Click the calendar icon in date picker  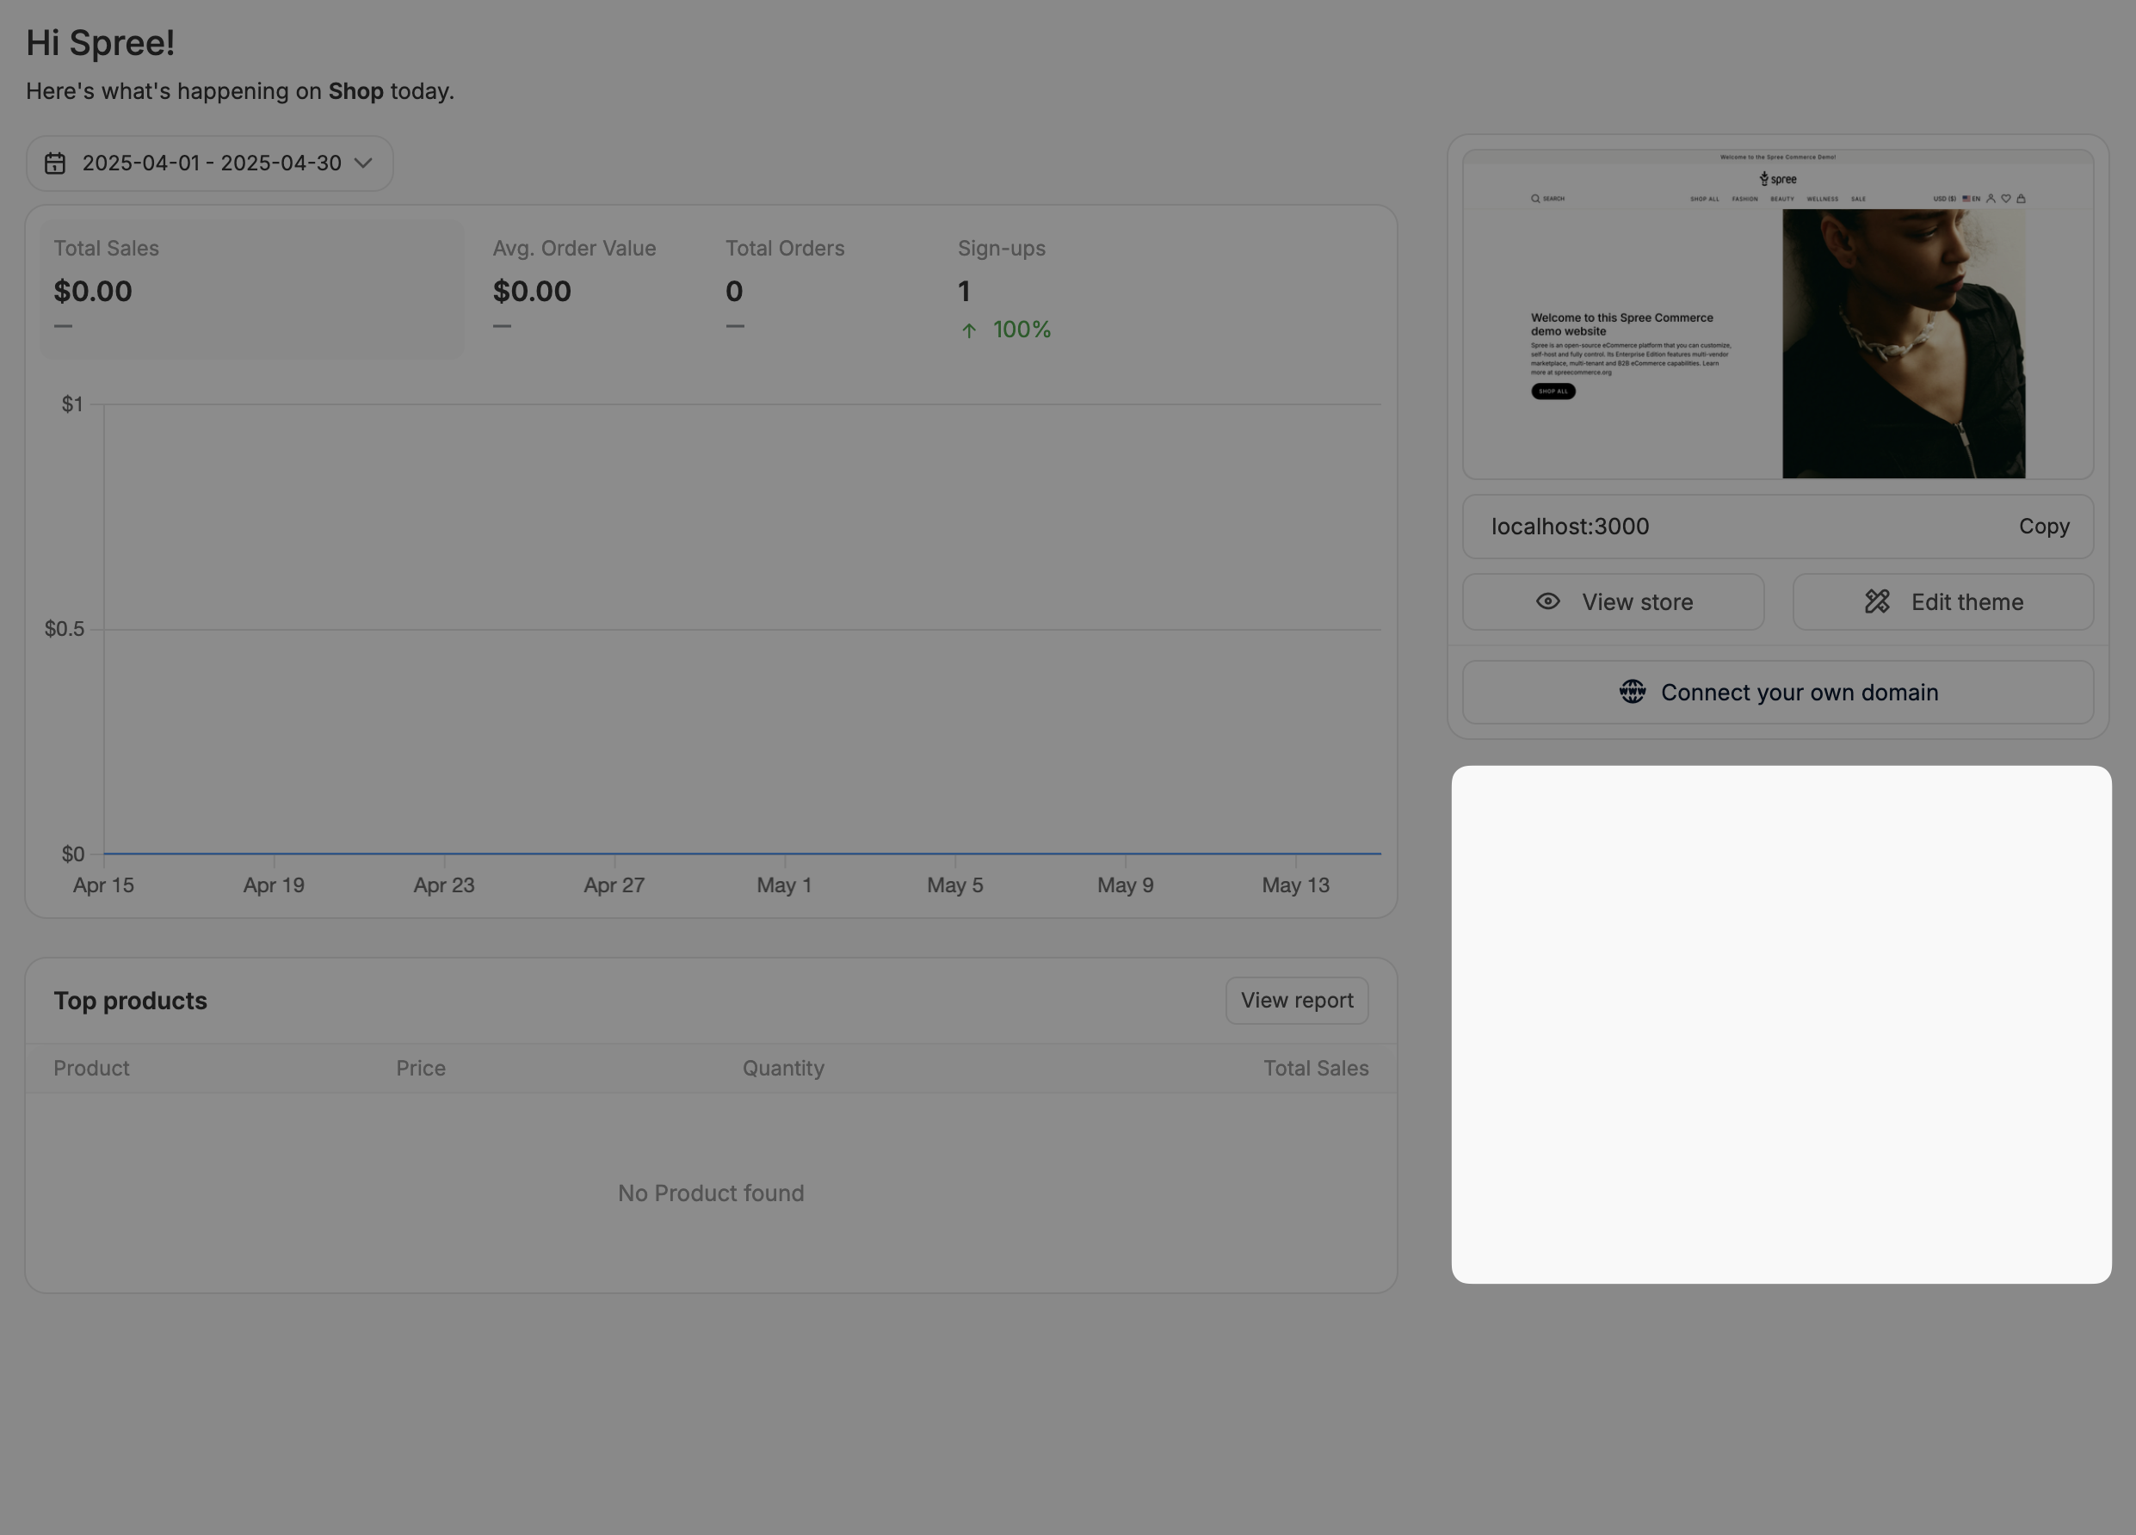[x=56, y=163]
